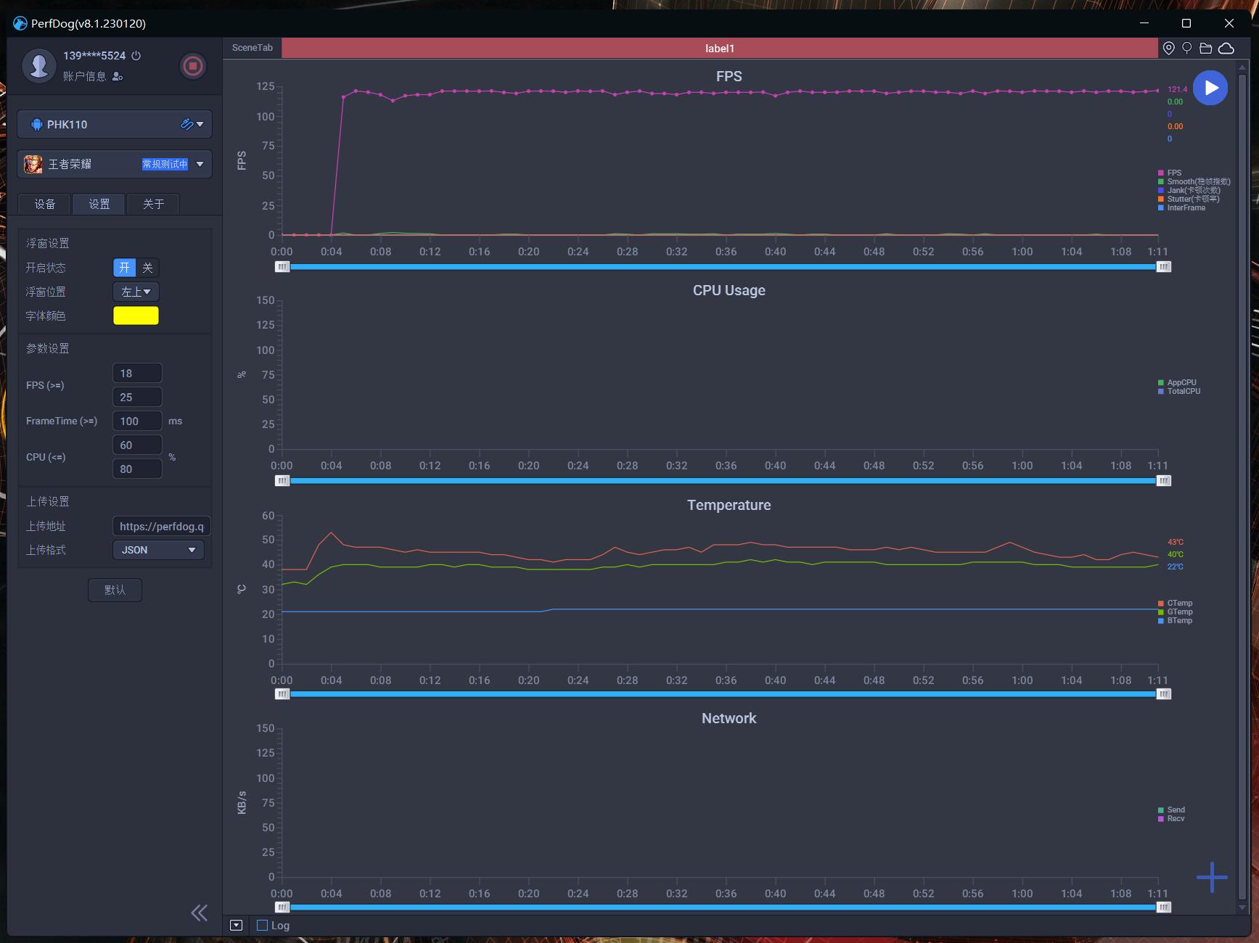Screen dimensions: 1259x943
Task: Turn the floating window on with 开
Action: pyautogui.click(x=125, y=268)
